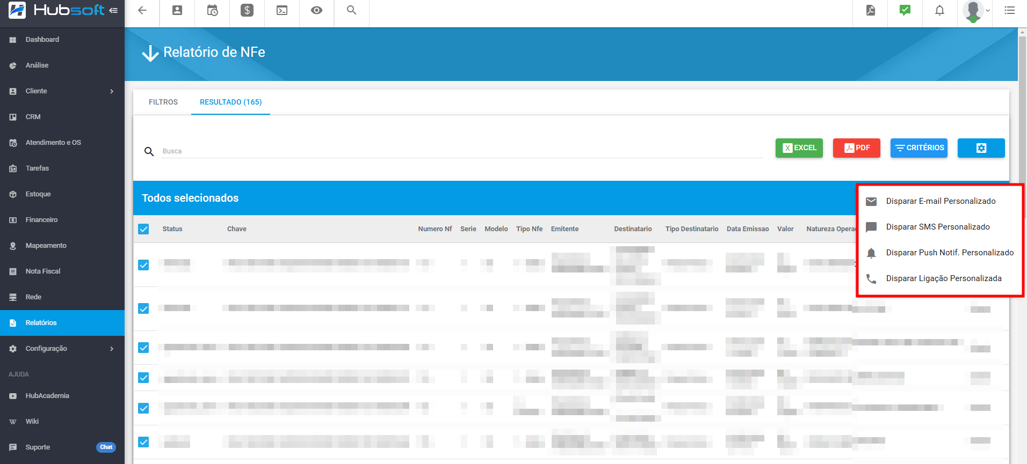Open the list menu icon at far top right

click(1010, 10)
